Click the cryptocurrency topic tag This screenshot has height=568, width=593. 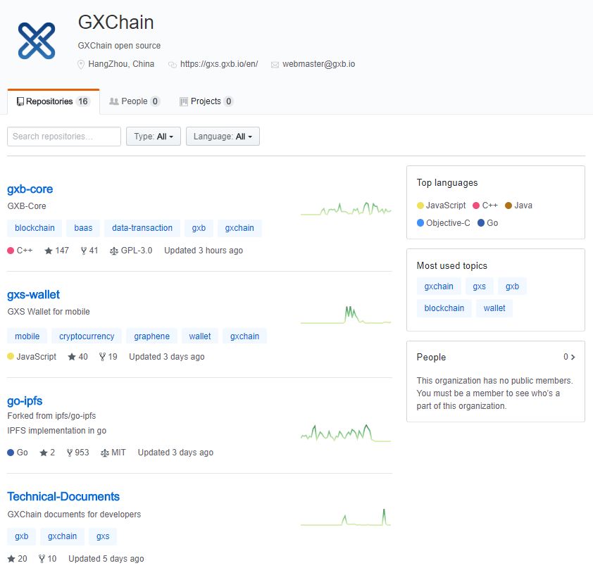[x=87, y=336]
